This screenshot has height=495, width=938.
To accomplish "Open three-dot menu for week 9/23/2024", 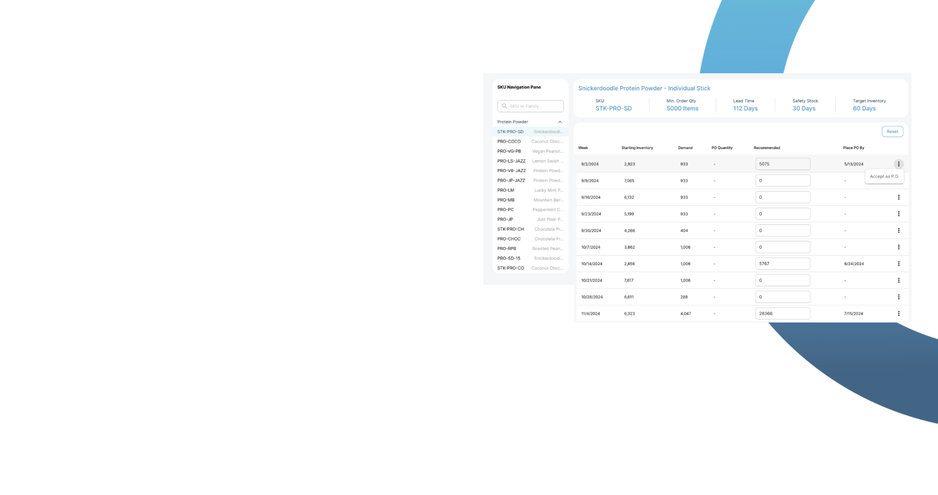I will coord(898,214).
